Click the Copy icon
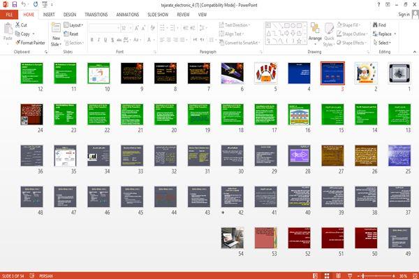This screenshot has width=419, height=279. 17,34
